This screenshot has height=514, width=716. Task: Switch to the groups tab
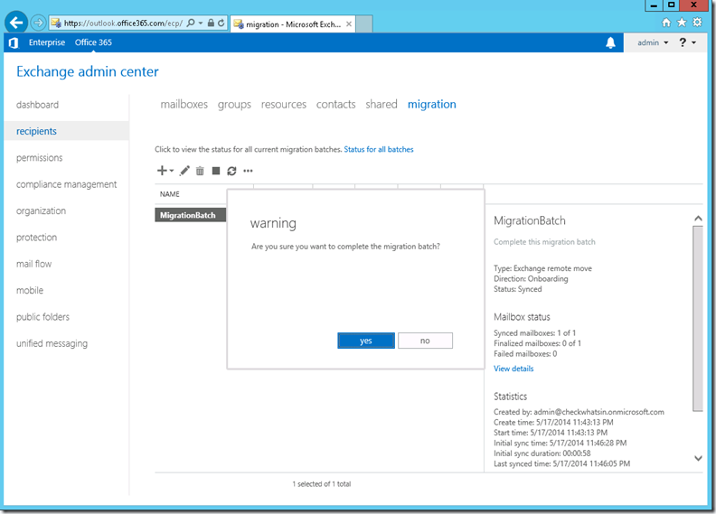click(x=234, y=105)
